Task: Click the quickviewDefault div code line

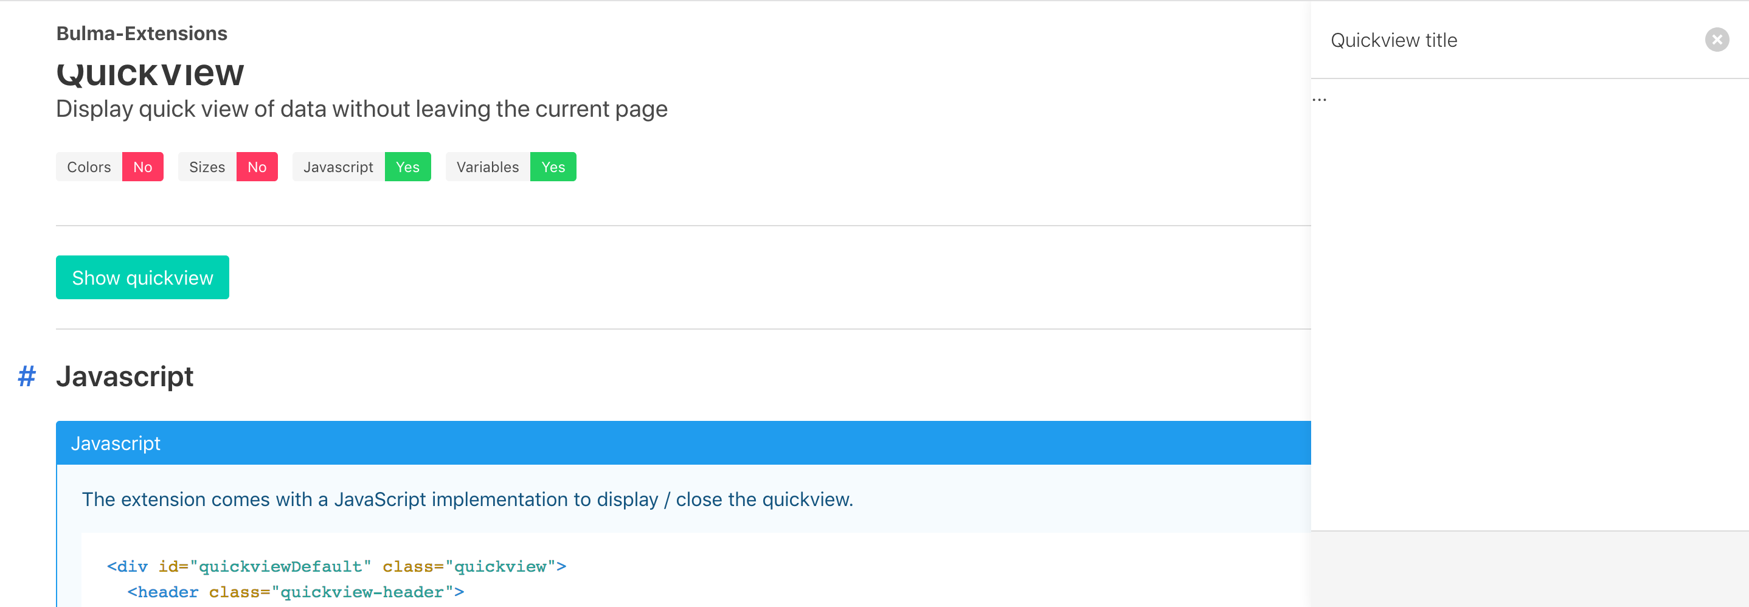Action: pyautogui.click(x=336, y=566)
